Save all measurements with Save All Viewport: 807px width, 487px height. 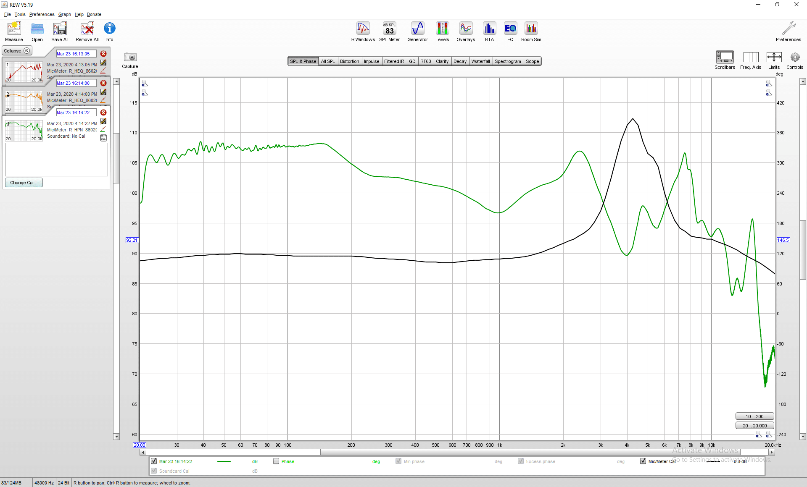tap(60, 31)
